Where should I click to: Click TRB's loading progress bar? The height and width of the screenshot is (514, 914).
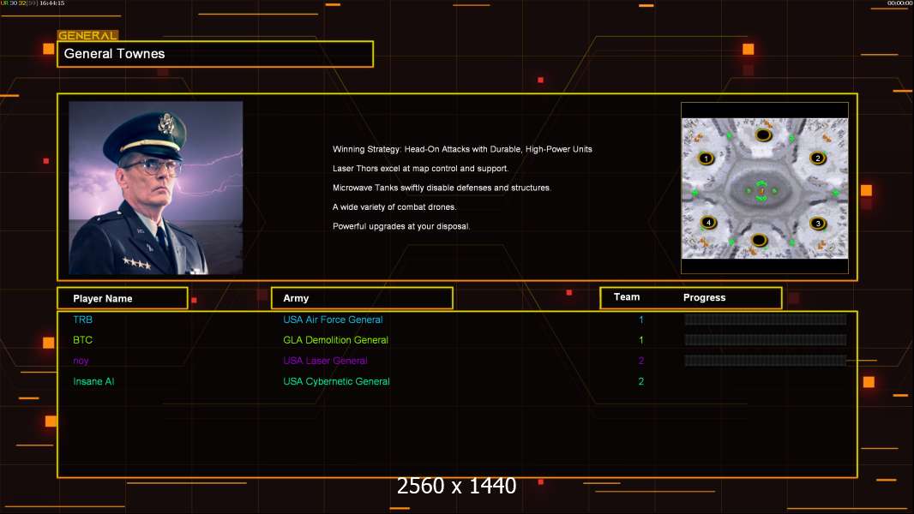(766, 319)
